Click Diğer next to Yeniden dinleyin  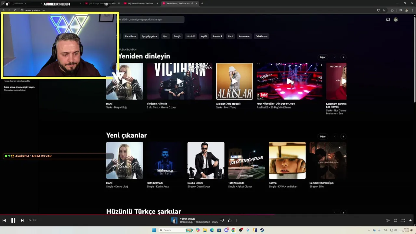pos(323,57)
